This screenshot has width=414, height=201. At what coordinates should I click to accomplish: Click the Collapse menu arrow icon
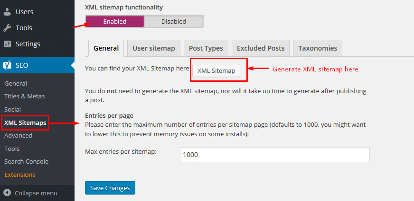[8, 193]
